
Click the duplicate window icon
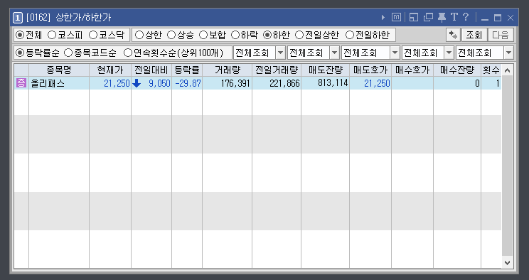tap(428, 17)
